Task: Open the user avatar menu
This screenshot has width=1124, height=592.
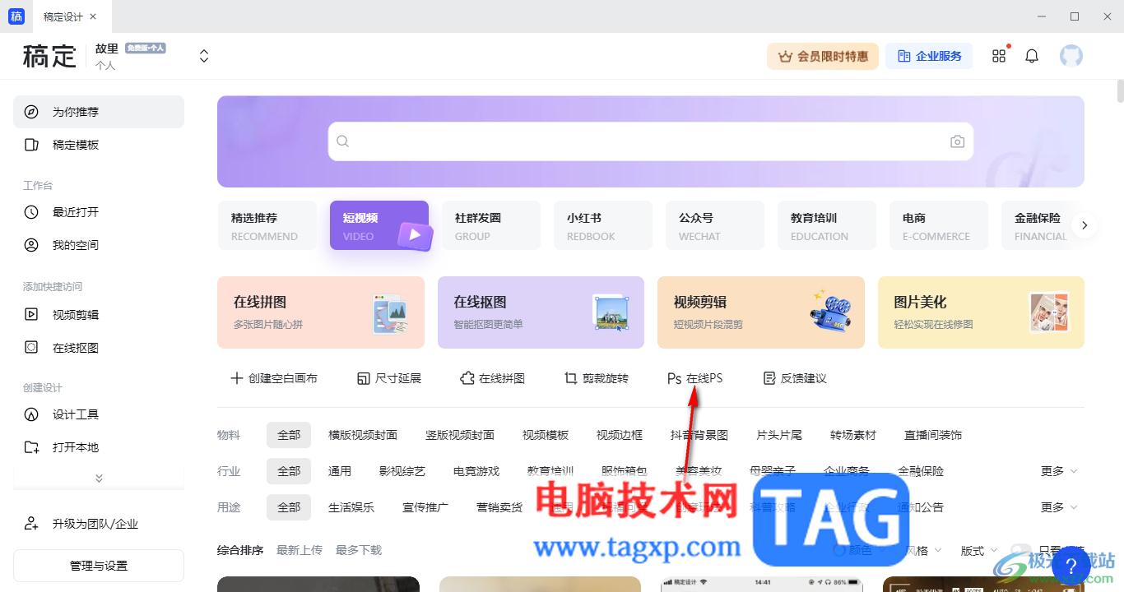Action: 1071,56
